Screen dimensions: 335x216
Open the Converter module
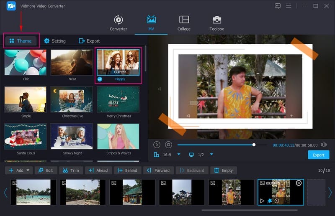point(118,23)
